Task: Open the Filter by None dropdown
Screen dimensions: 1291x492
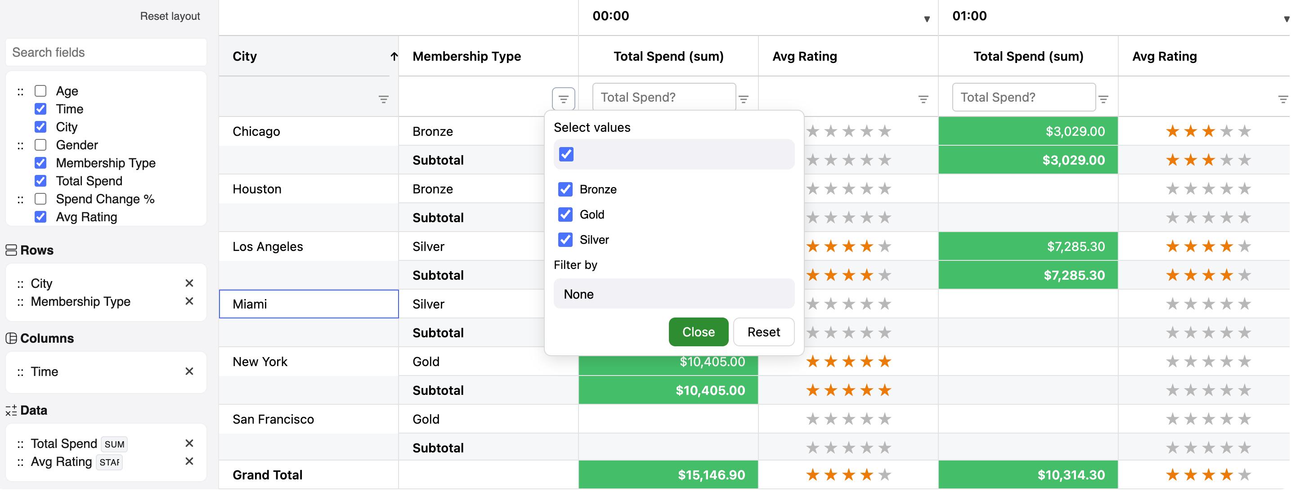Action: (x=673, y=294)
